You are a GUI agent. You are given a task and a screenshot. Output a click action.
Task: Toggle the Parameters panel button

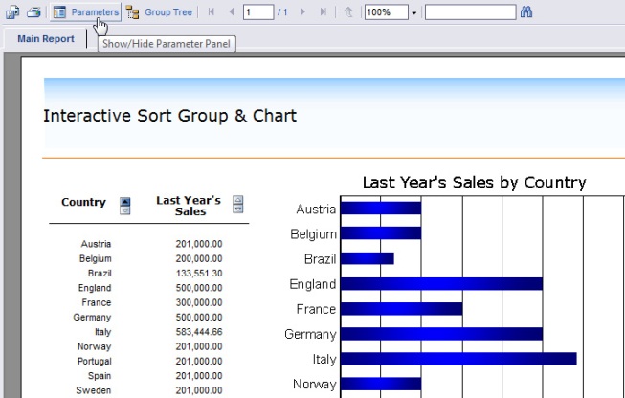click(86, 11)
